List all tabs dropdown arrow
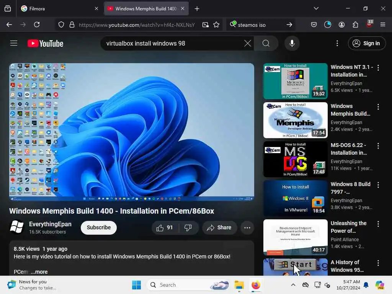392x294 pixels. coord(316,8)
